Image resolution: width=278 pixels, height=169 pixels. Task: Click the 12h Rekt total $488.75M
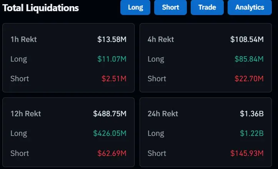110,114
